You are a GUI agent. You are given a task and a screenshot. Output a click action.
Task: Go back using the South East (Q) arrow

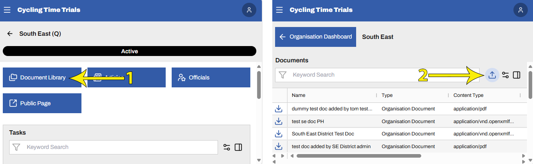tap(10, 34)
